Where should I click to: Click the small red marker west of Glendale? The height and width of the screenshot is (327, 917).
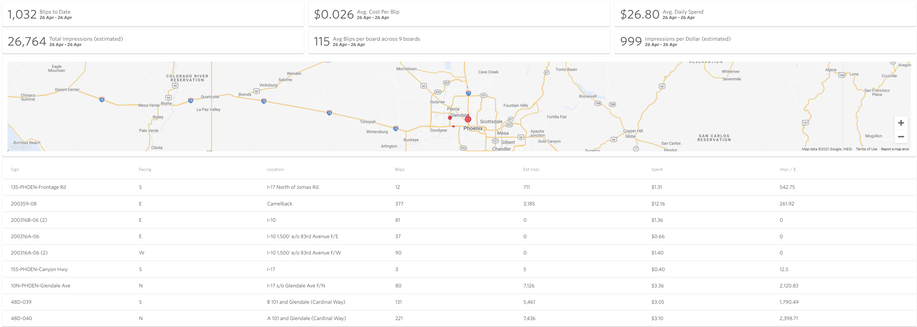tap(450, 118)
